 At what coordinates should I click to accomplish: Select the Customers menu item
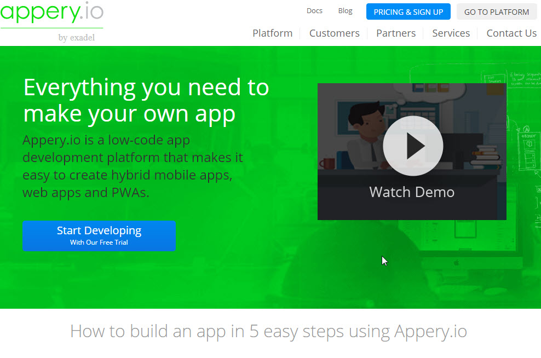334,33
